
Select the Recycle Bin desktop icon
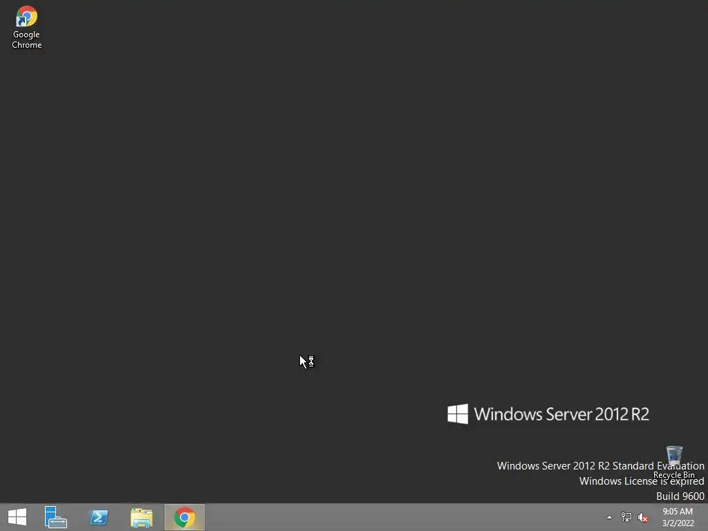pos(674,463)
